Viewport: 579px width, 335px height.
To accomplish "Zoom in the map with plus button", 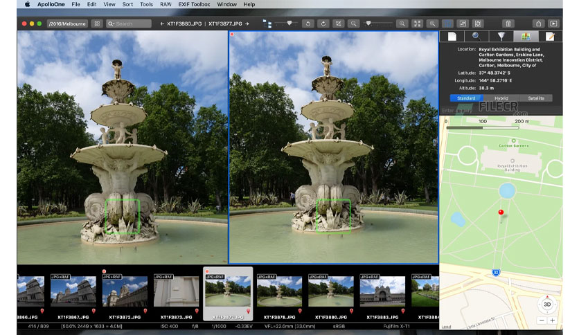I will pos(552,320).
